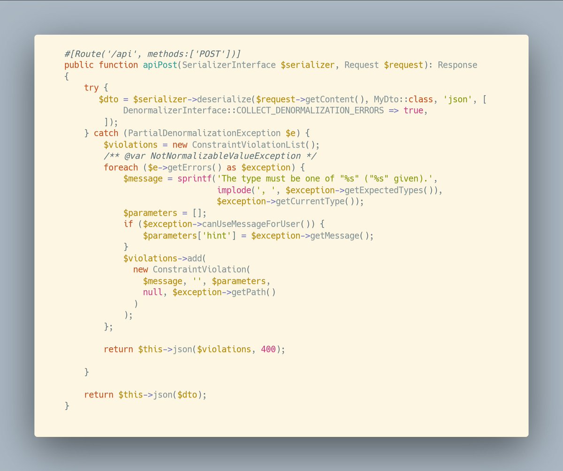Click the try keyword
The height and width of the screenshot is (471, 563).
pos(91,88)
